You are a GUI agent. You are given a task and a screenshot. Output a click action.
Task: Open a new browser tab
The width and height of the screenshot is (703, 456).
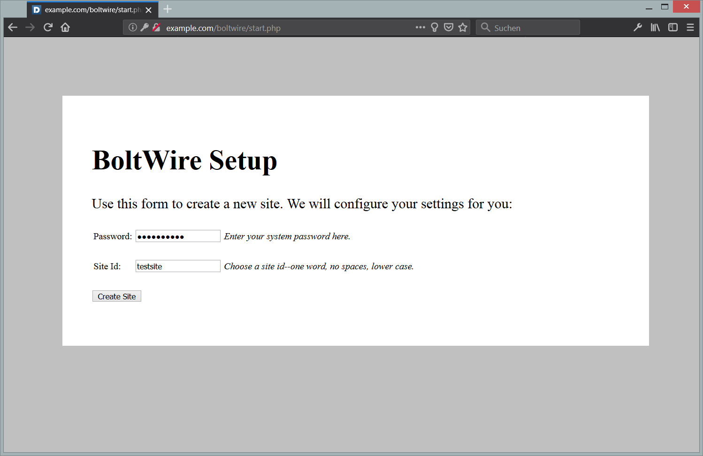click(168, 9)
